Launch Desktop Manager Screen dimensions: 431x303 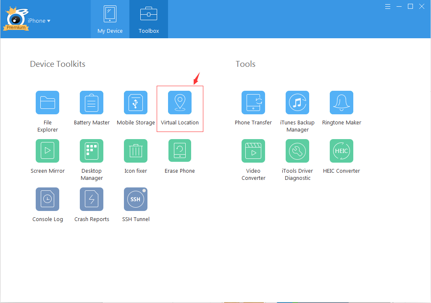[92, 151]
